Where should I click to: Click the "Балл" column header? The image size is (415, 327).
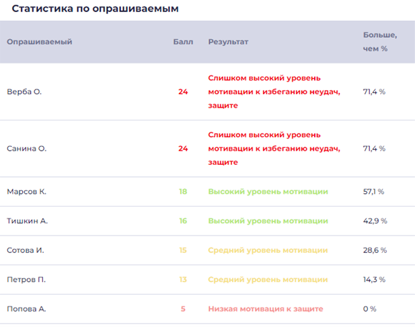coord(183,42)
